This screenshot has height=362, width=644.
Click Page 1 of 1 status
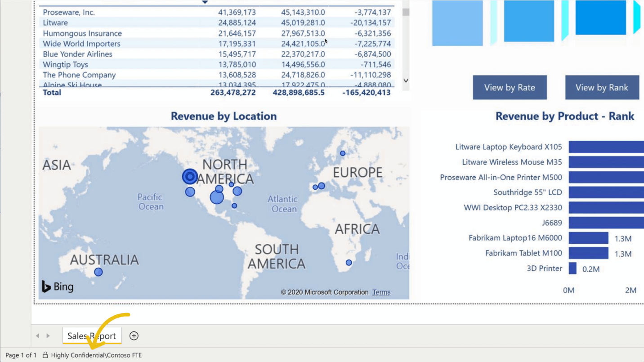coord(21,355)
